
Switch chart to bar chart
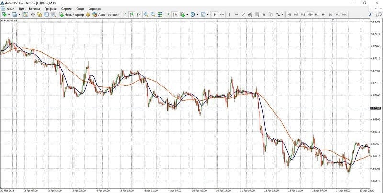[124, 15]
